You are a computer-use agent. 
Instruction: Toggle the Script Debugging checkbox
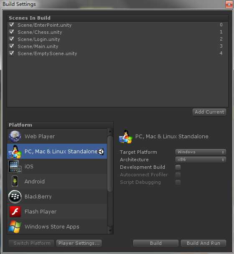178,183
